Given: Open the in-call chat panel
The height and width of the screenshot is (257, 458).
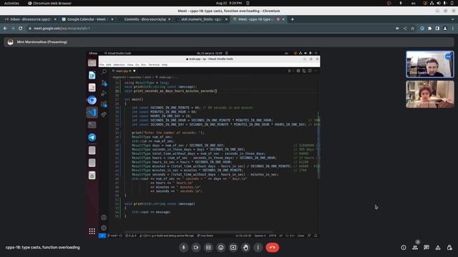Looking at the screenshot, I should point(427,248).
